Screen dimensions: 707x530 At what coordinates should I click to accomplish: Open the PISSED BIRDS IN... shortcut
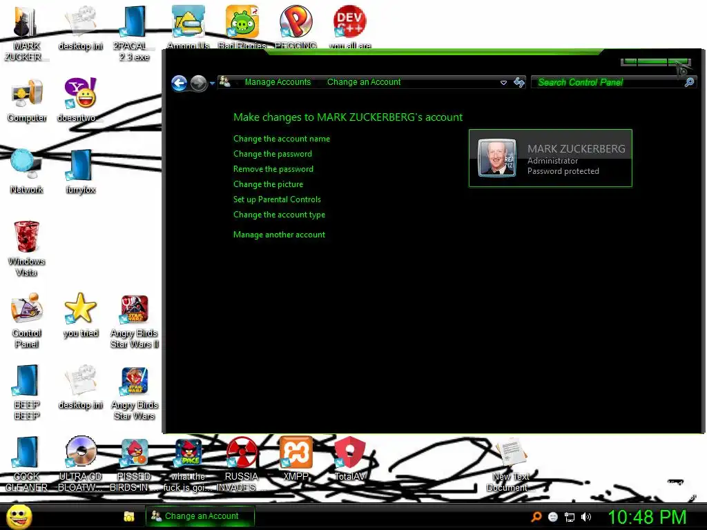[134, 464]
